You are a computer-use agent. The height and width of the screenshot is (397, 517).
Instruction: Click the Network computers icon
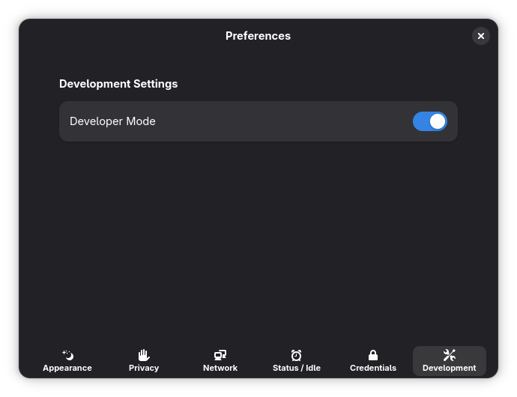pos(220,355)
